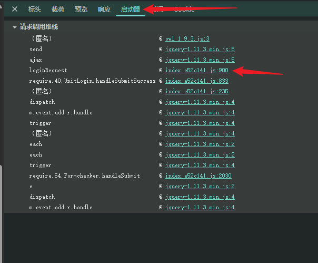Open jquery link for last m.event.add.r.handle
Image resolution: width=318 pixels, height=263 pixels.
[200, 207]
